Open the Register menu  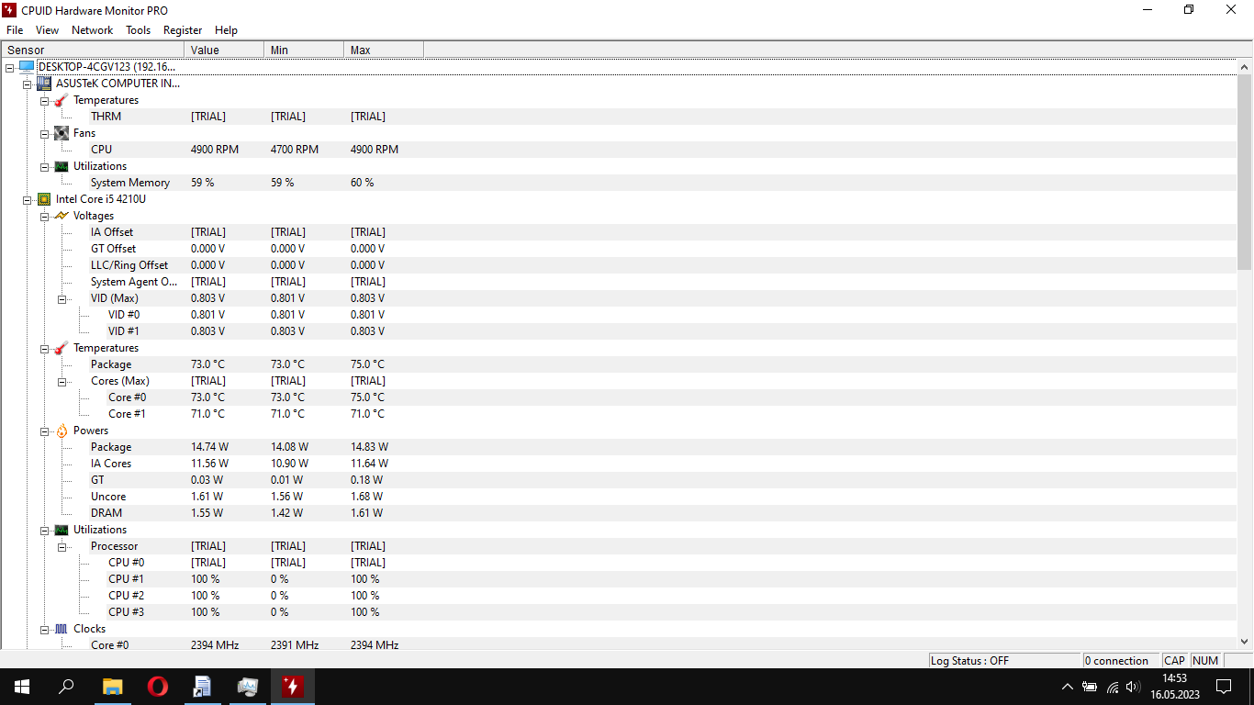click(183, 30)
